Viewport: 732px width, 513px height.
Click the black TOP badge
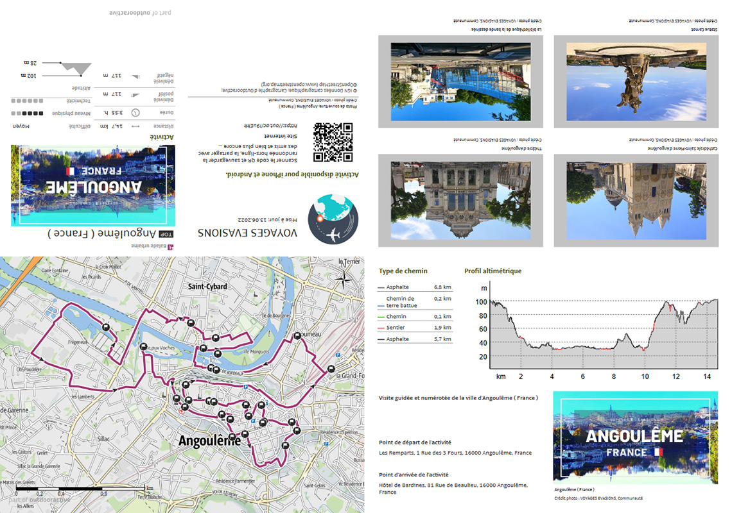tap(166, 234)
